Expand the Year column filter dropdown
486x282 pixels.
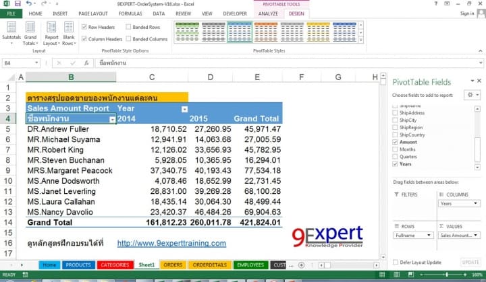coord(184,109)
